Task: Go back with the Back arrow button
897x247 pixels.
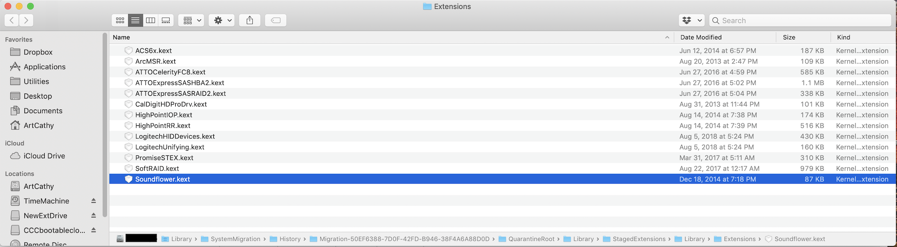Action: [x=12, y=20]
